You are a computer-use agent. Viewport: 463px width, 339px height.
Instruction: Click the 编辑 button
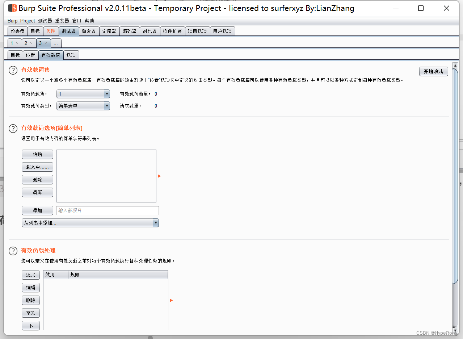pyautogui.click(x=31, y=288)
